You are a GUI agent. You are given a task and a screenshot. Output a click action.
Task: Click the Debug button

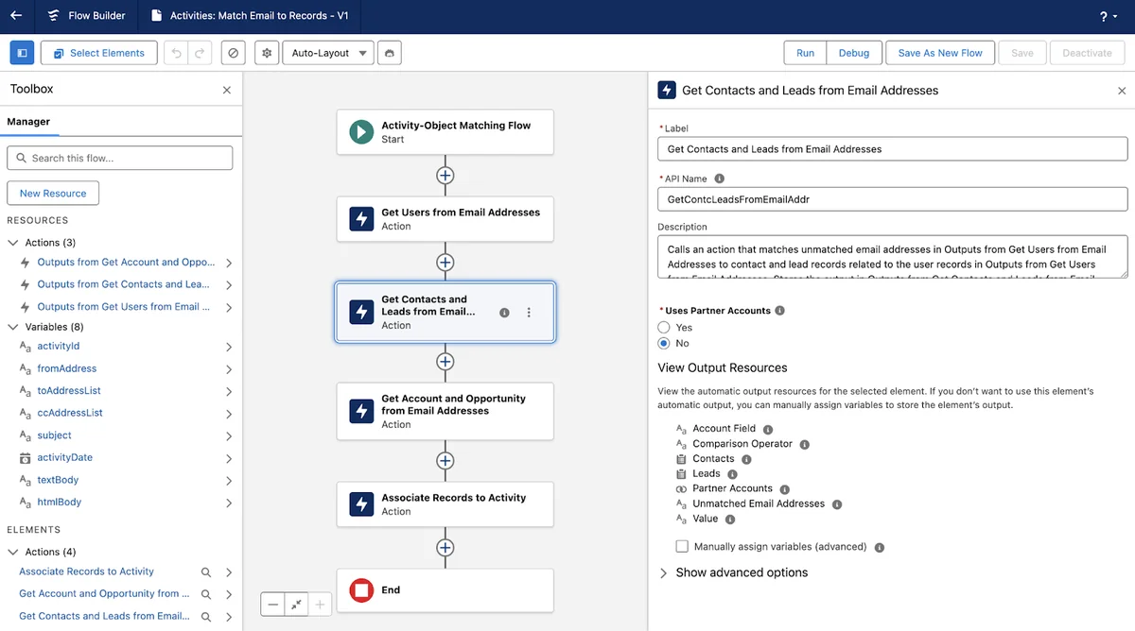[x=854, y=53]
